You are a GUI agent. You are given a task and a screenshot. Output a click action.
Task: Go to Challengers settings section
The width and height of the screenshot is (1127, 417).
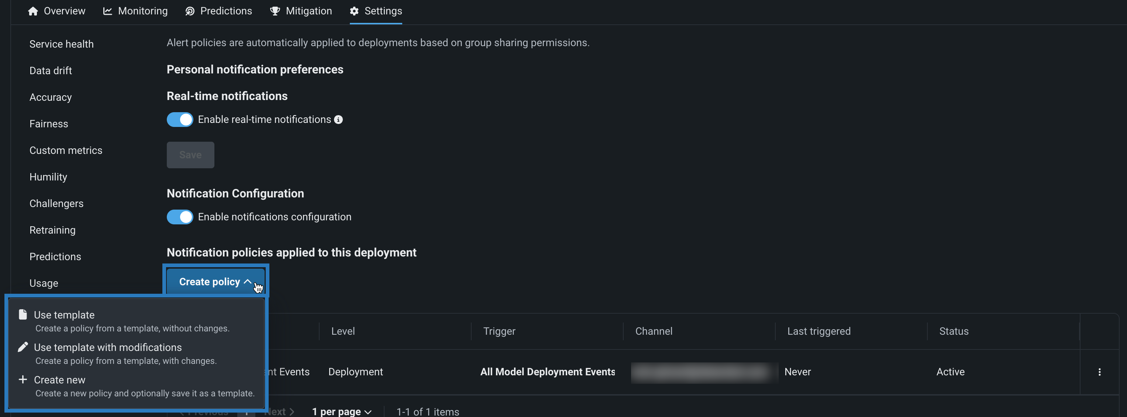56,203
